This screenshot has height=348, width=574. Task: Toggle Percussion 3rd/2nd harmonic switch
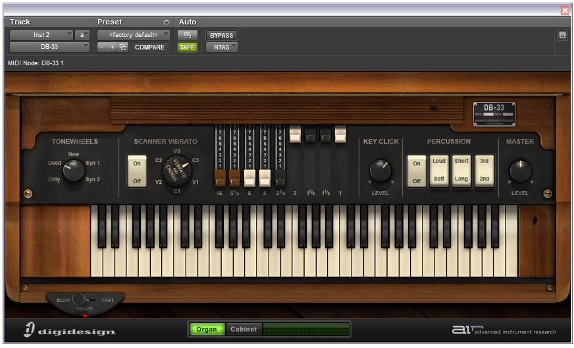point(484,171)
